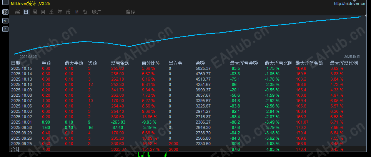Click the total lots 7.80

[x=46, y=149]
